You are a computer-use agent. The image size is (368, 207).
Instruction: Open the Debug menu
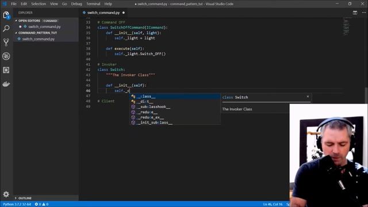point(76,4)
